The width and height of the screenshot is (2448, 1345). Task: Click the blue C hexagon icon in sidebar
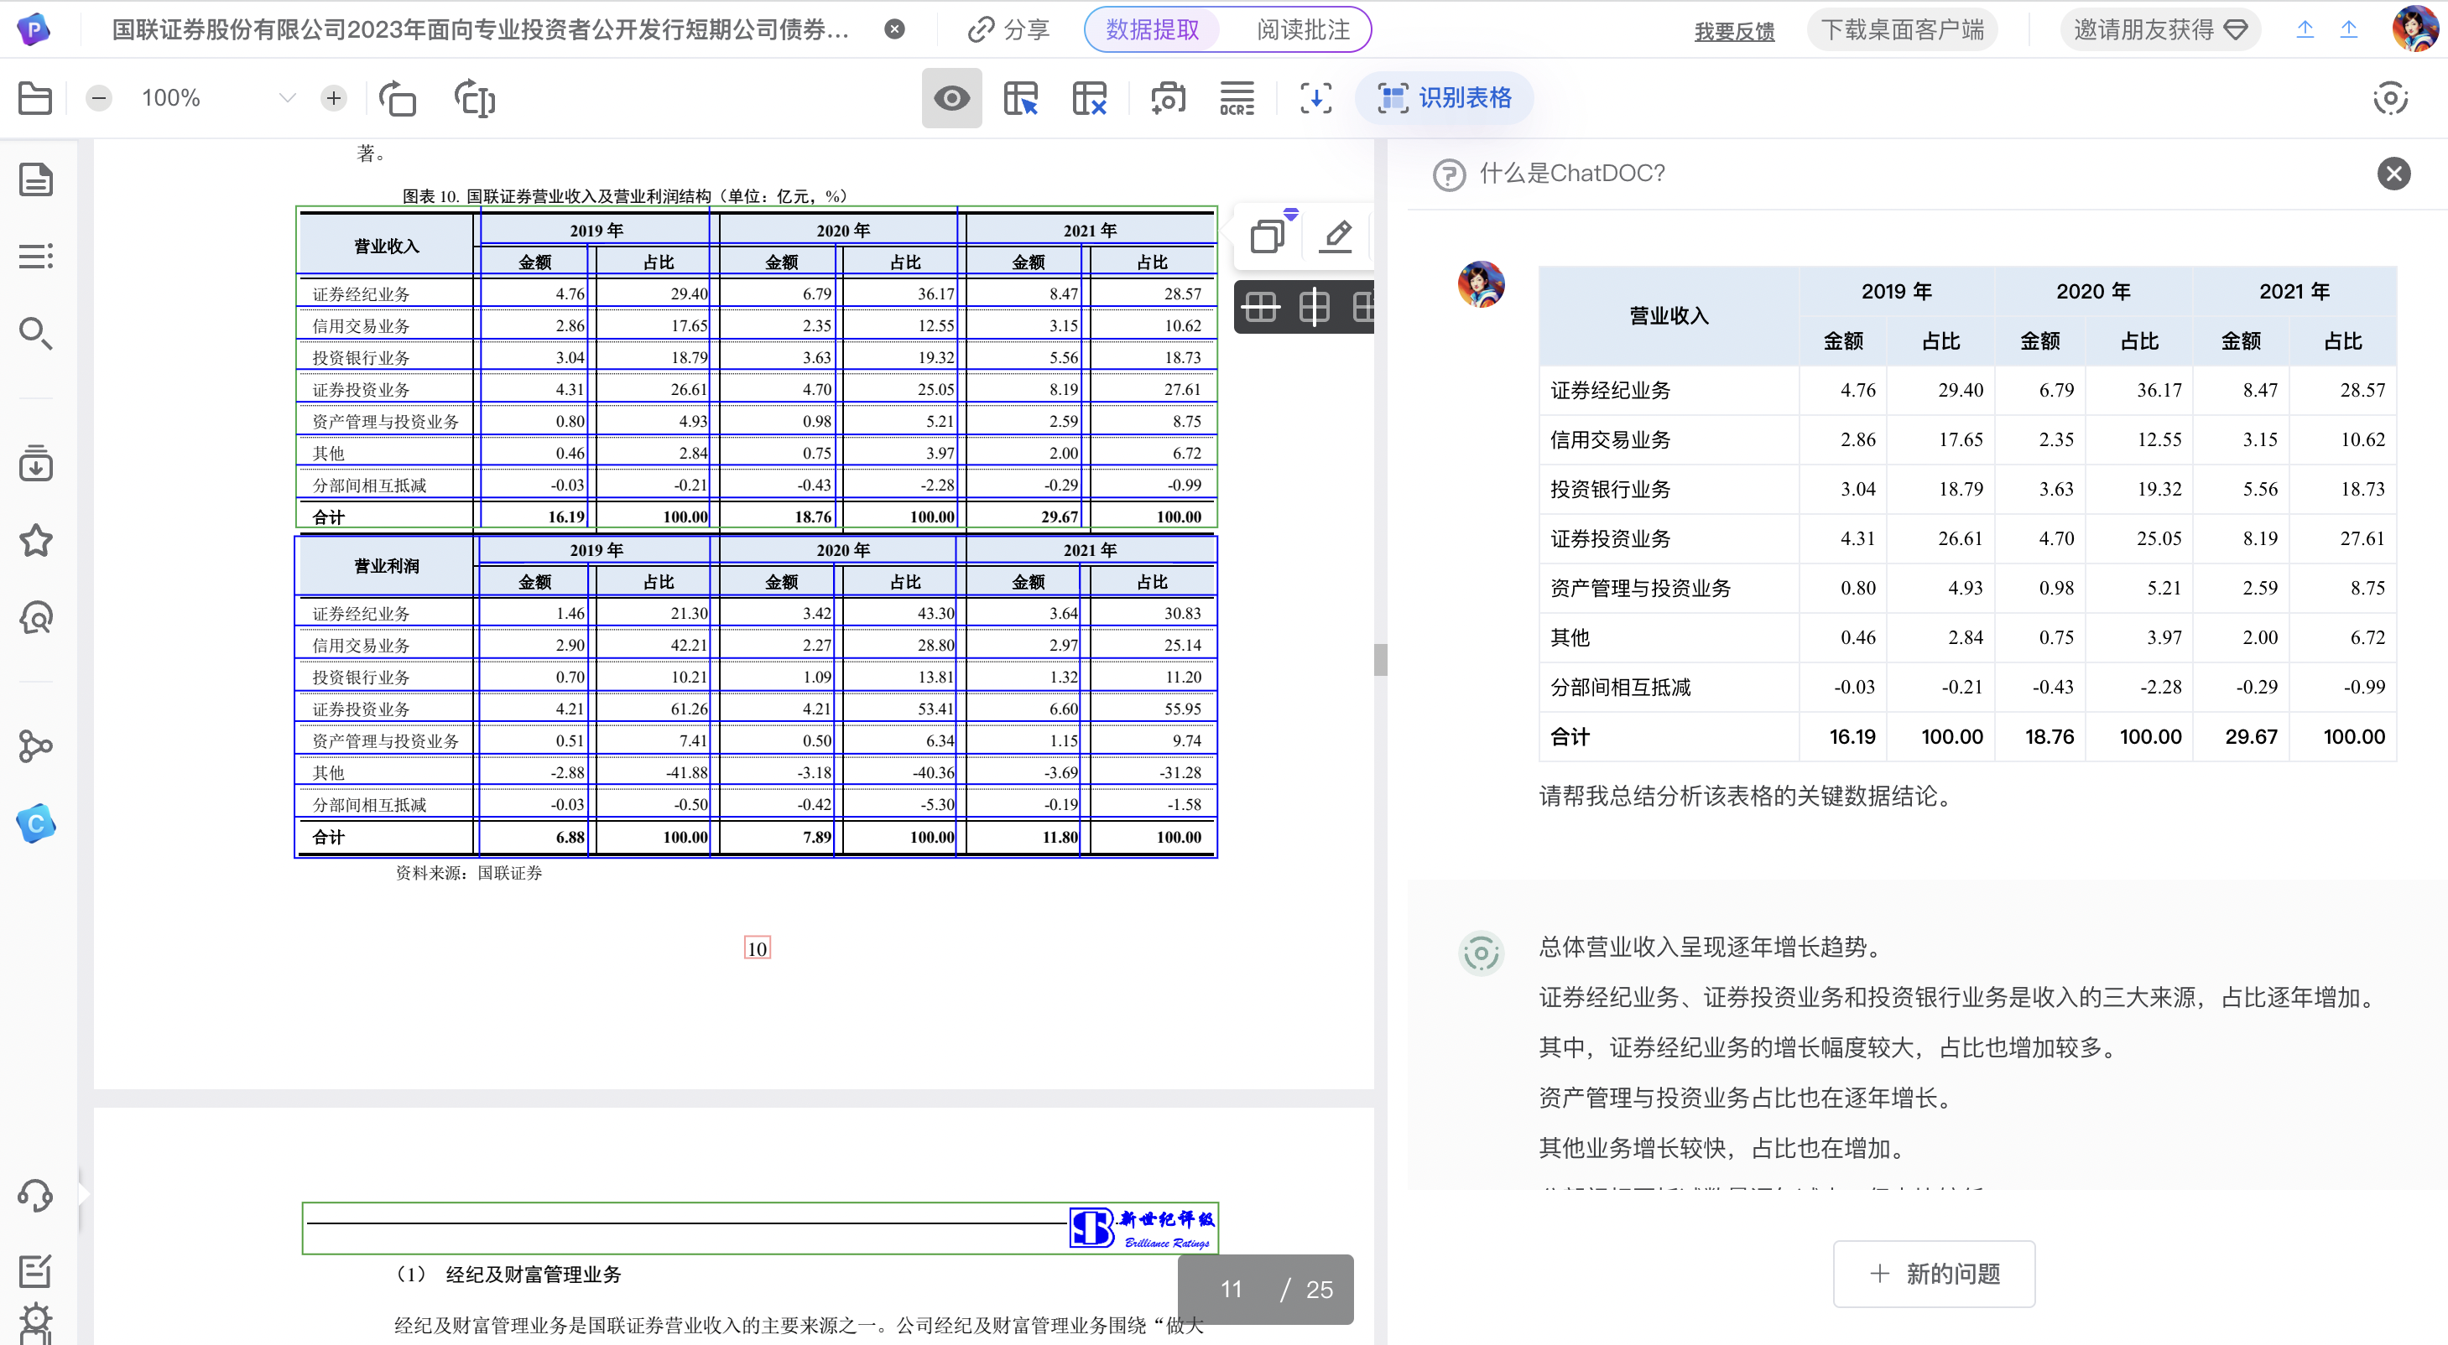(x=36, y=823)
